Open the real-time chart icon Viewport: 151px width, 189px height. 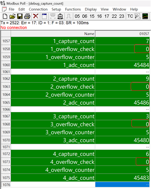coord(145,16)
